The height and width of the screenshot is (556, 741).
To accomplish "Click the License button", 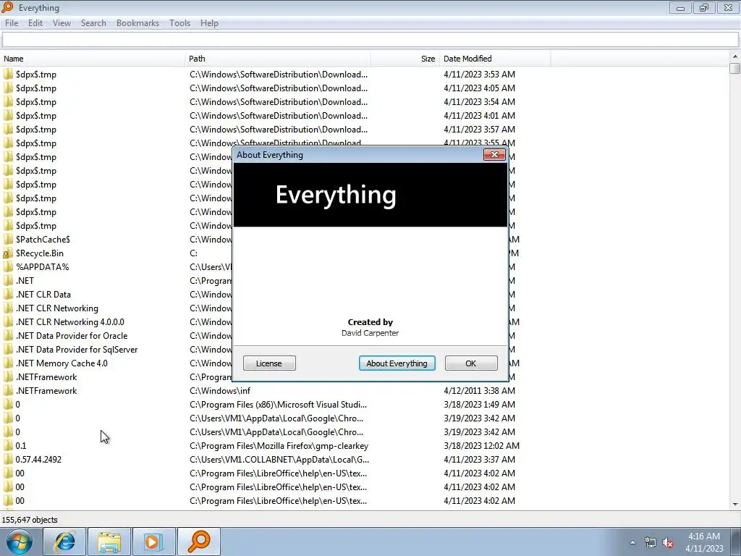I will pyautogui.click(x=269, y=363).
